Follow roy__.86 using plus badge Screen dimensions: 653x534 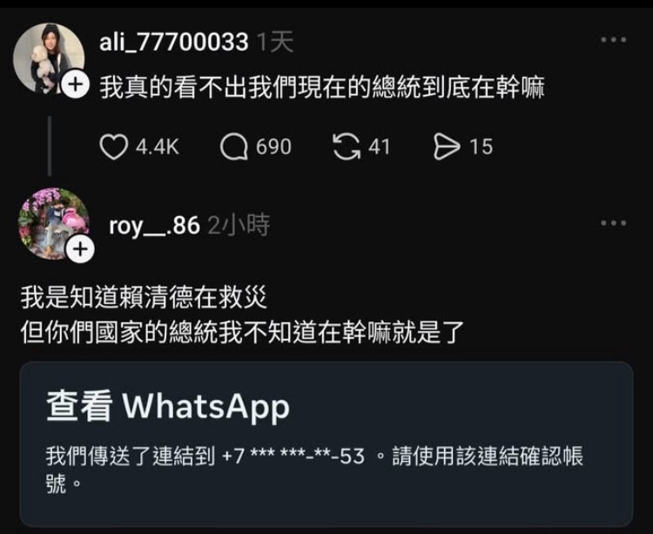tap(80, 249)
